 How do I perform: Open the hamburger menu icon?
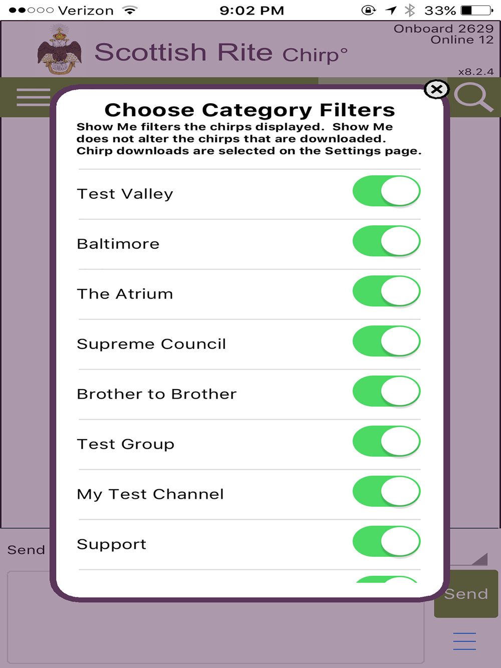[x=33, y=97]
